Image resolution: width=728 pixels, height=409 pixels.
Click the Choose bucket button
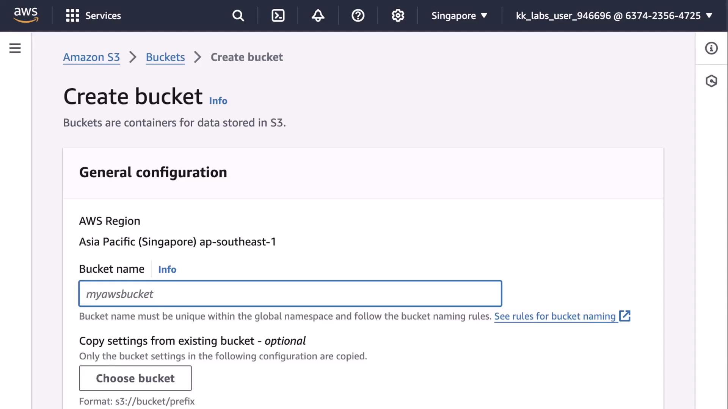135,378
